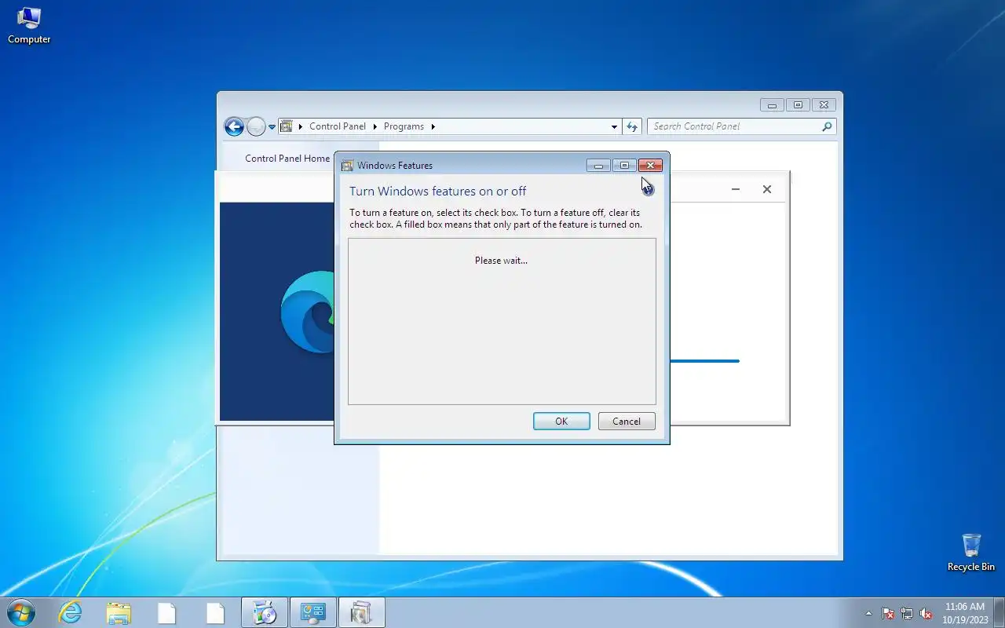The width and height of the screenshot is (1005, 628).
Task: Maximize the Control Panel window
Action: [x=798, y=105]
